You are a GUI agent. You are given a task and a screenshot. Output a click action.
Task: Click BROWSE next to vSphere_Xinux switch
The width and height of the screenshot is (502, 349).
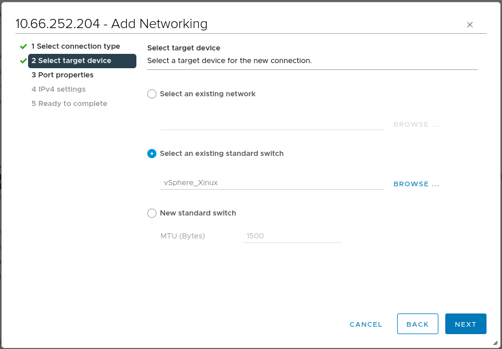pyautogui.click(x=415, y=183)
